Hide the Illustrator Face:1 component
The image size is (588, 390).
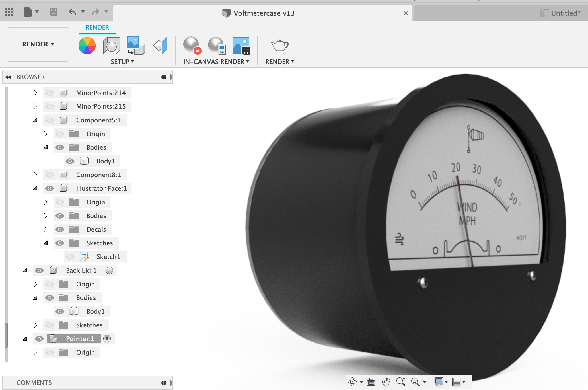[x=50, y=188]
